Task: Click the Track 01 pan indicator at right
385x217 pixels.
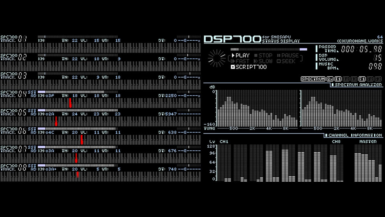Action: pyautogui.click(x=188, y=37)
